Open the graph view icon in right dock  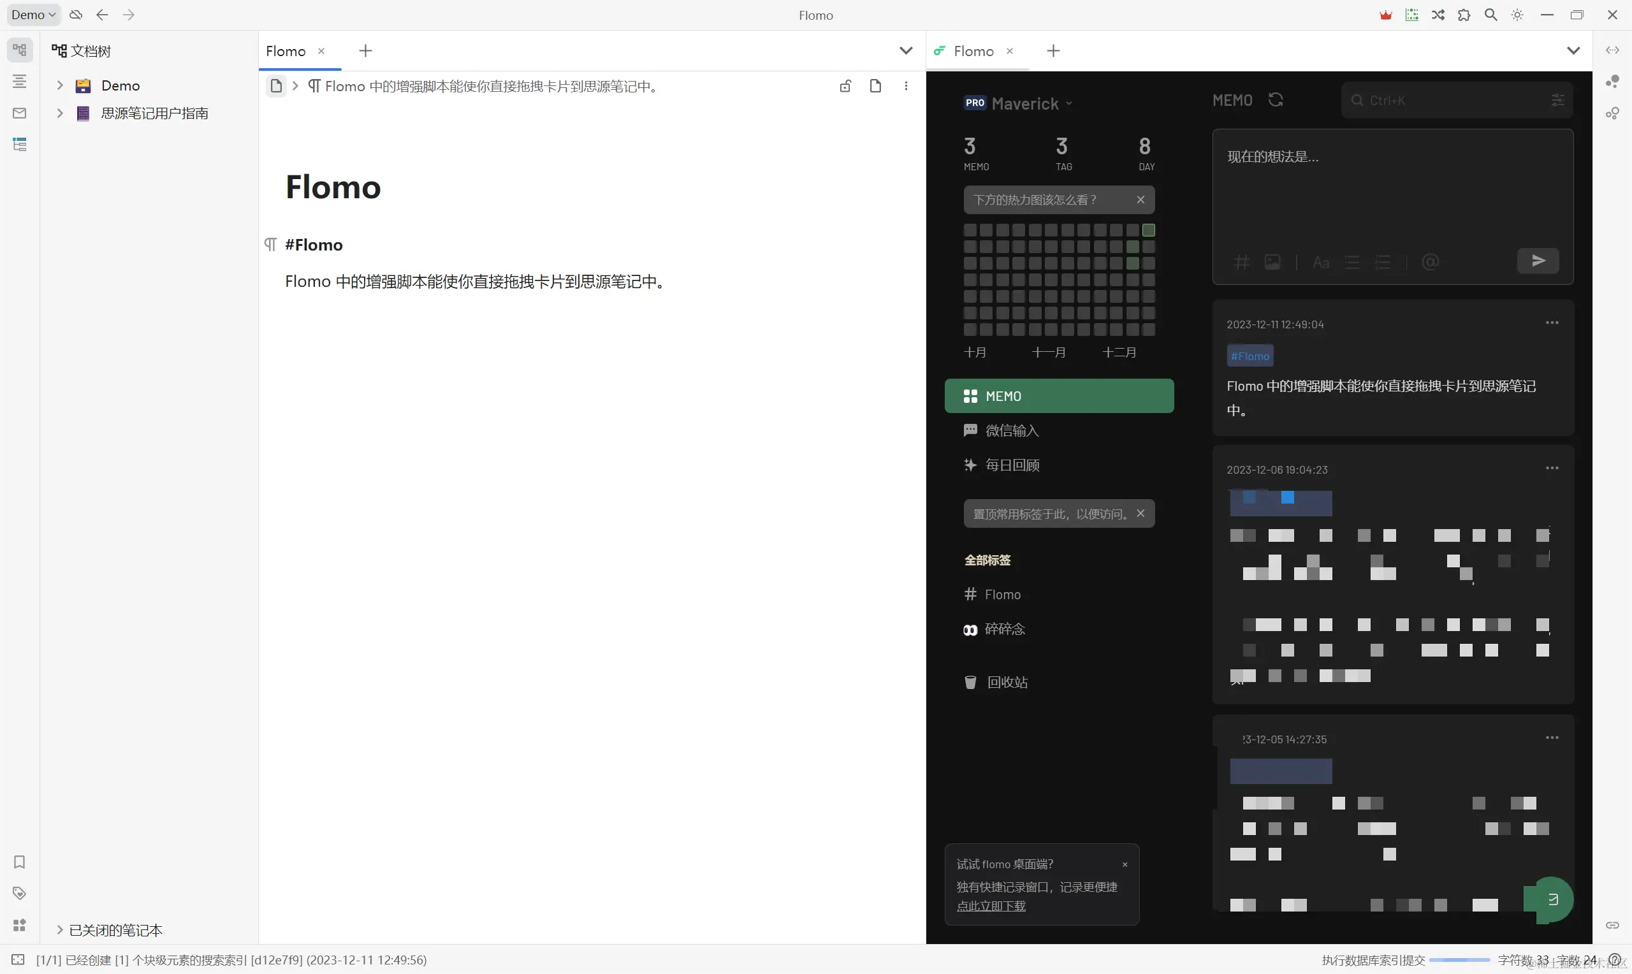coord(1612,82)
